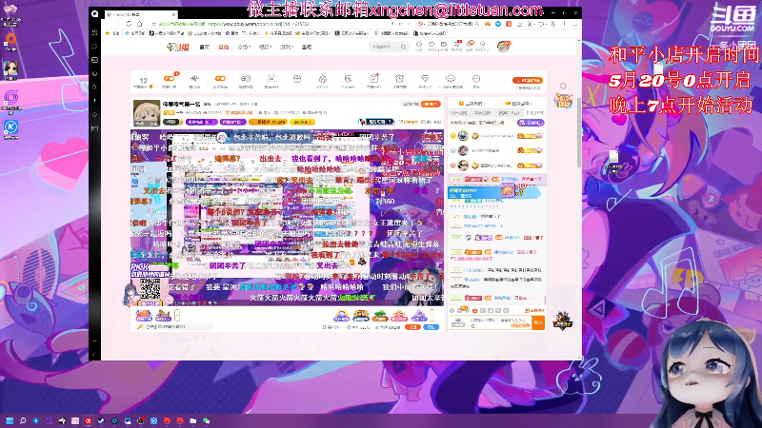Go back with the browser back arrow

tap(108, 24)
